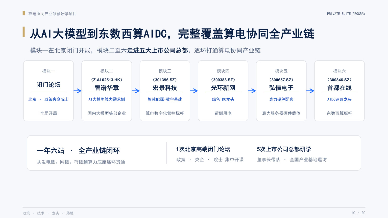Click the '智谱华章' company name
The width and height of the screenshot is (388, 218).
click(x=107, y=88)
